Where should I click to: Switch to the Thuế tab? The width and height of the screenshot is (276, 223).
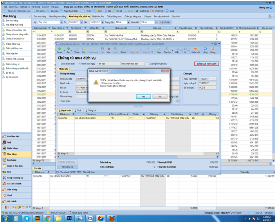click(x=78, y=111)
